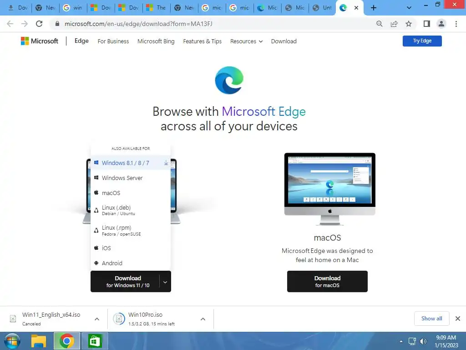
Task: Click the iMac macOS thumbnail image
Action: 329,189
